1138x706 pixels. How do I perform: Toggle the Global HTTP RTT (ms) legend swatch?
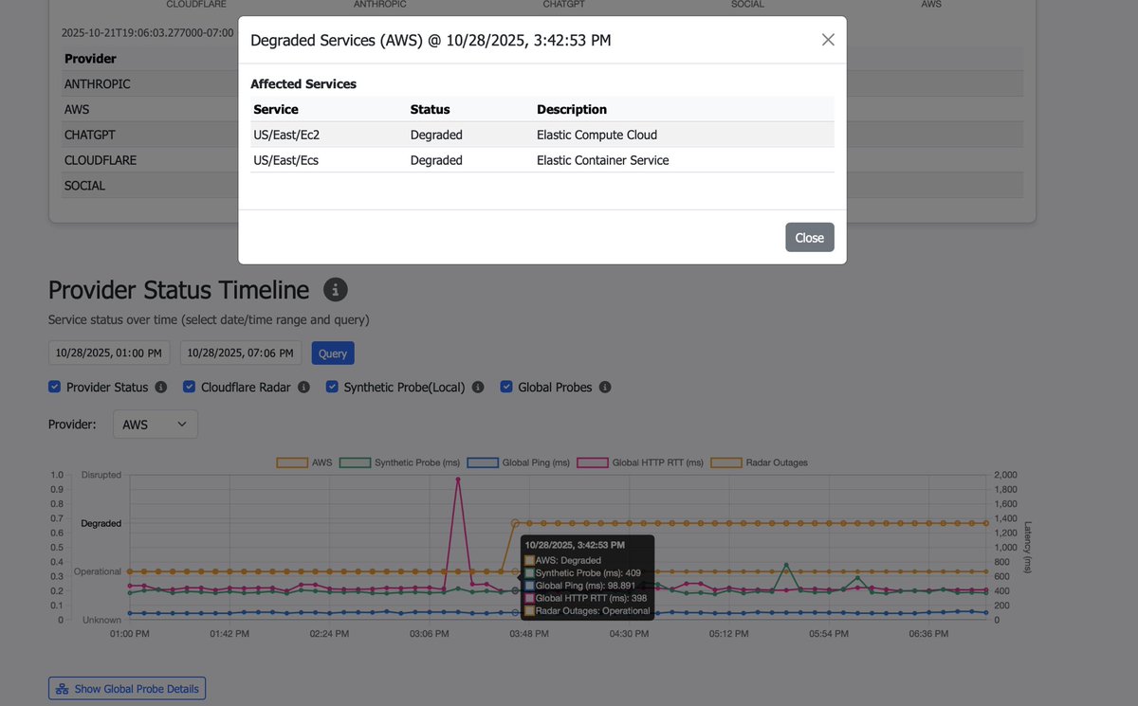[x=593, y=462]
